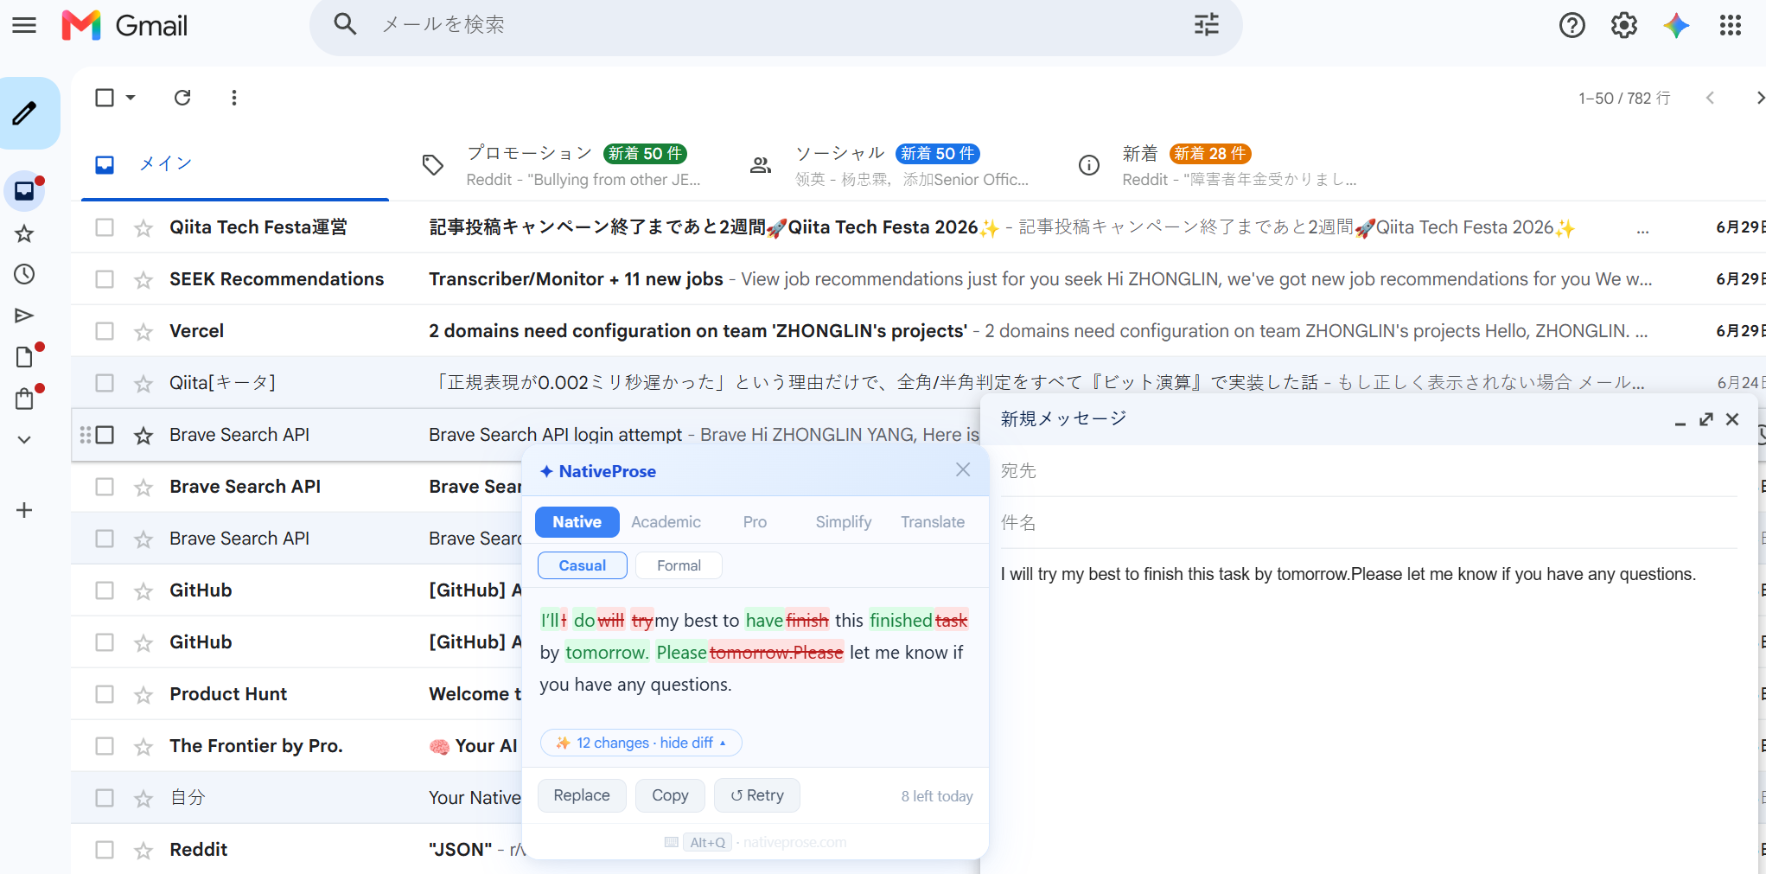Check the Product Hunt email checkbox
Screen dimensions: 1766x874
(x=105, y=694)
